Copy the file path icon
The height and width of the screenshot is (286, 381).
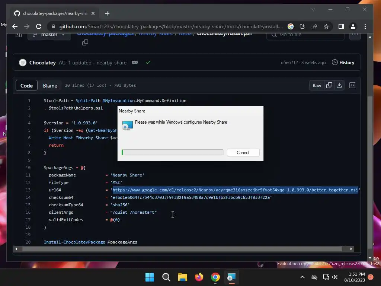(x=85, y=42)
